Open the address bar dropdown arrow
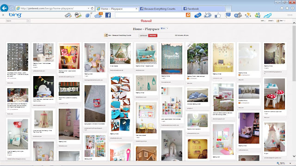Image resolution: width=296 pixels, height=166 pixels. (x=88, y=8)
